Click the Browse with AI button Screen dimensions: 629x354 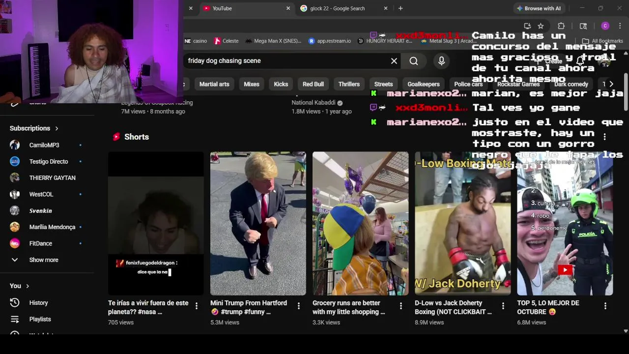[x=539, y=8]
